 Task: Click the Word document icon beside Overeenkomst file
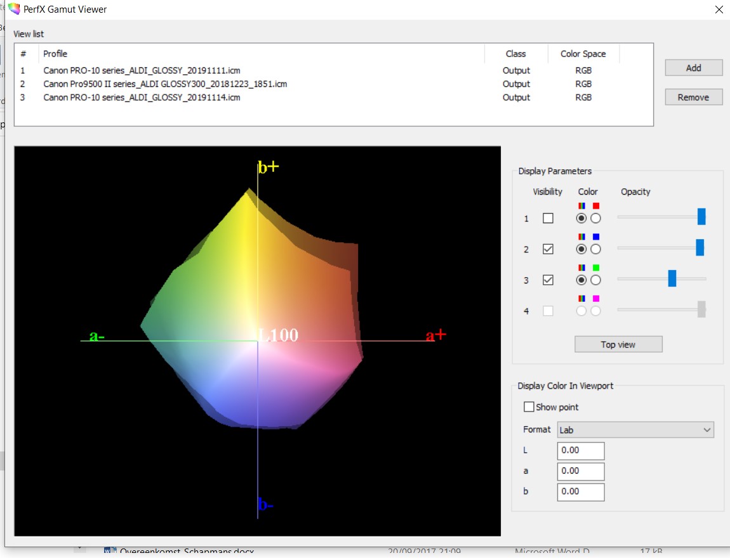coord(110,552)
